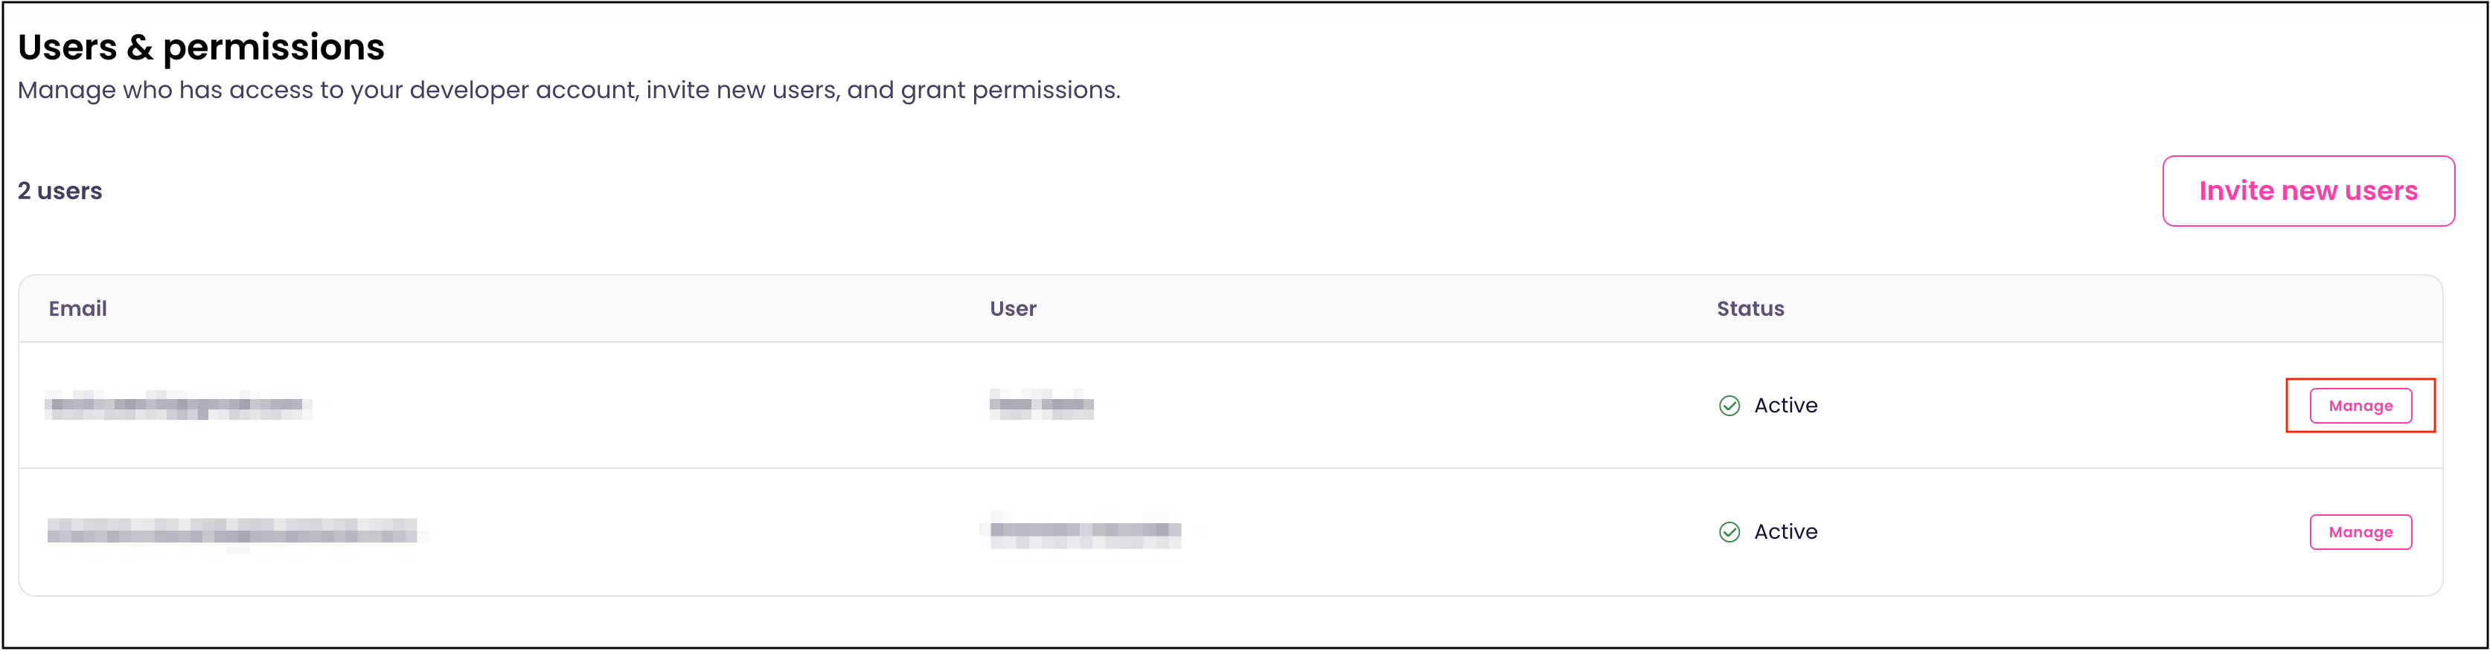Click the Invite new users button
Screen dimensions: 2490x651
point(2308,190)
